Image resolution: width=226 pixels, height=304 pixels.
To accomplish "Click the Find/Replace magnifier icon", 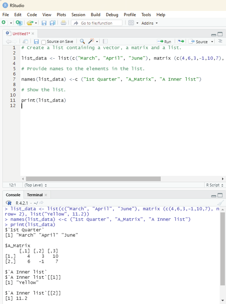I will [x=82, y=41].
